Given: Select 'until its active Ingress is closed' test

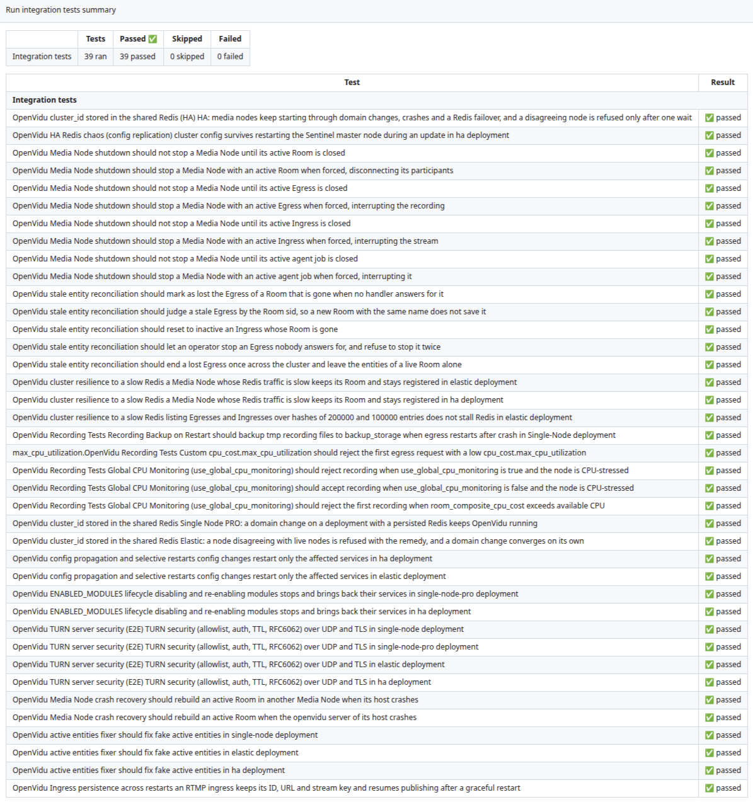Looking at the screenshot, I should point(181,224).
